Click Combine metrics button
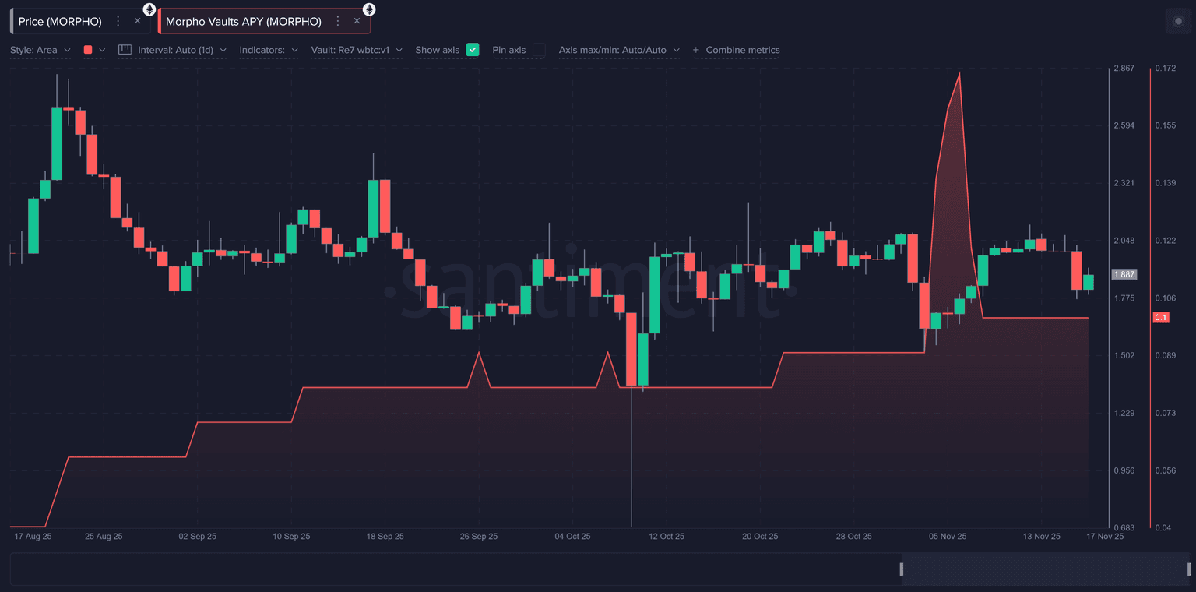This screenshot has width=1196, height=592. tap(736, 50)
